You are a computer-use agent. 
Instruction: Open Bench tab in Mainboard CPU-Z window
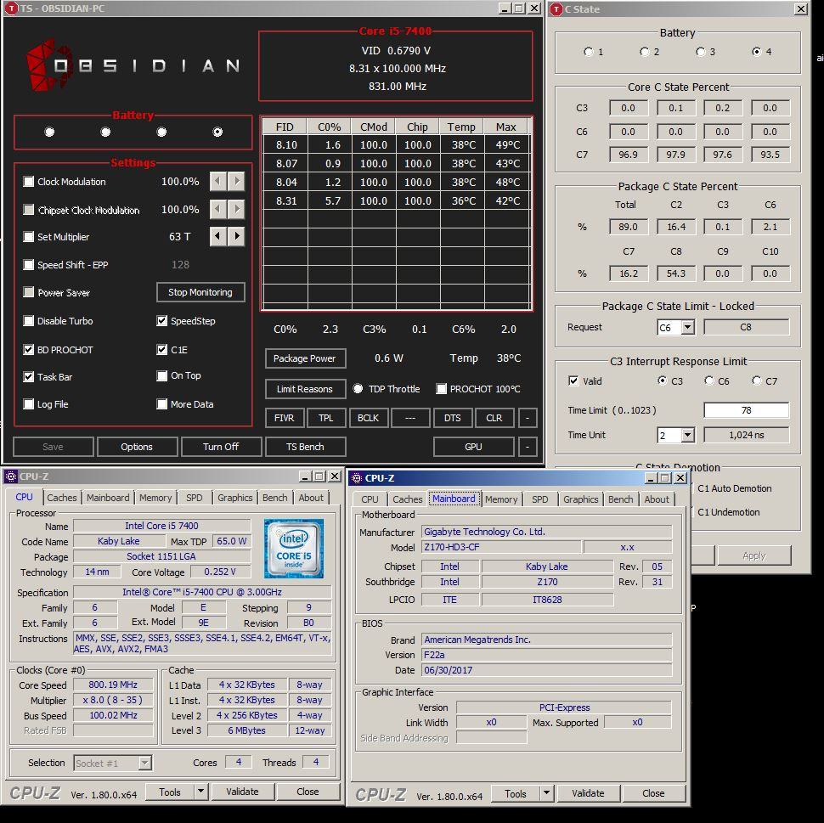[x=621, y=499]
